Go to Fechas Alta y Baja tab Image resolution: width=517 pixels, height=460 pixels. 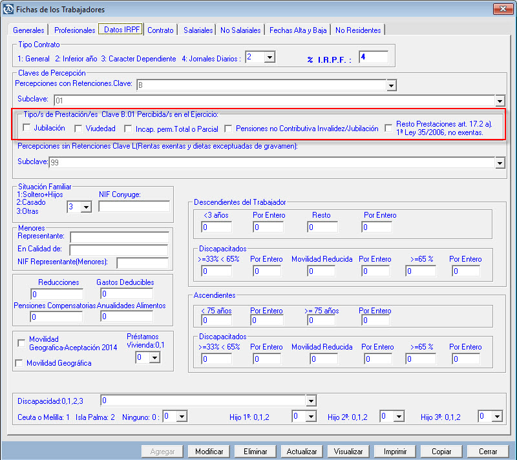coord(298,30)
